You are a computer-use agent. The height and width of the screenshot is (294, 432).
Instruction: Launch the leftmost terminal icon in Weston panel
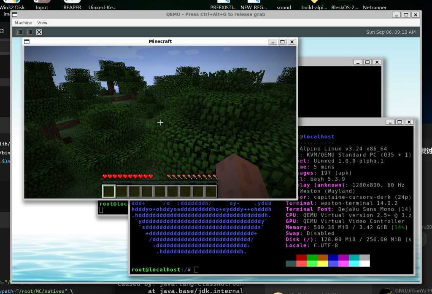pos(19,32)
